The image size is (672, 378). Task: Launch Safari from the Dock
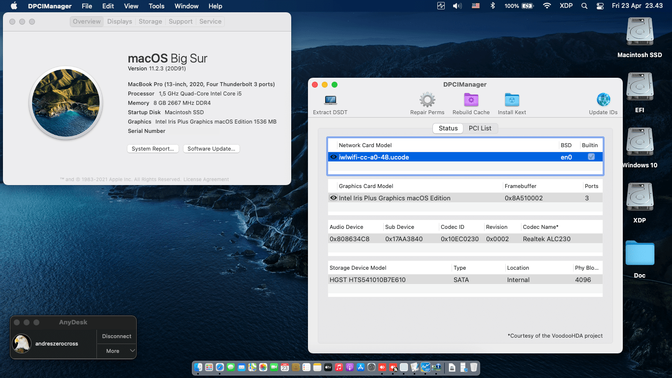pos(220,367)
